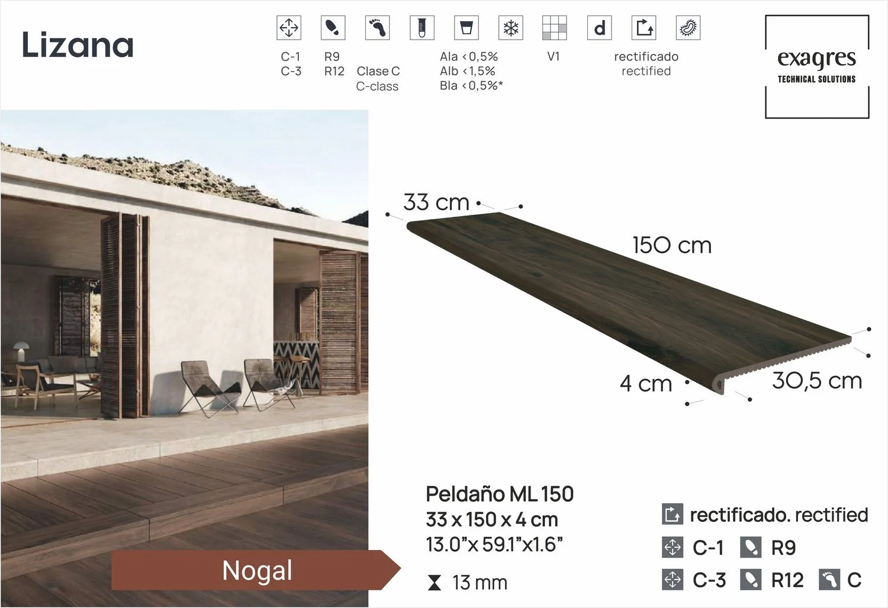This screenshot has height=608, width=888.
Task: Click the Nogal color arrow label
Action: point(256,570)
